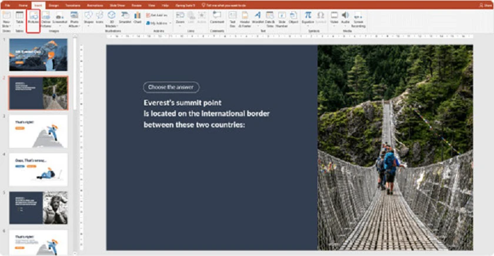The width and height of the screenshot is (494, 256).
Task: Insert a Text Box
Action: [232, 19]
